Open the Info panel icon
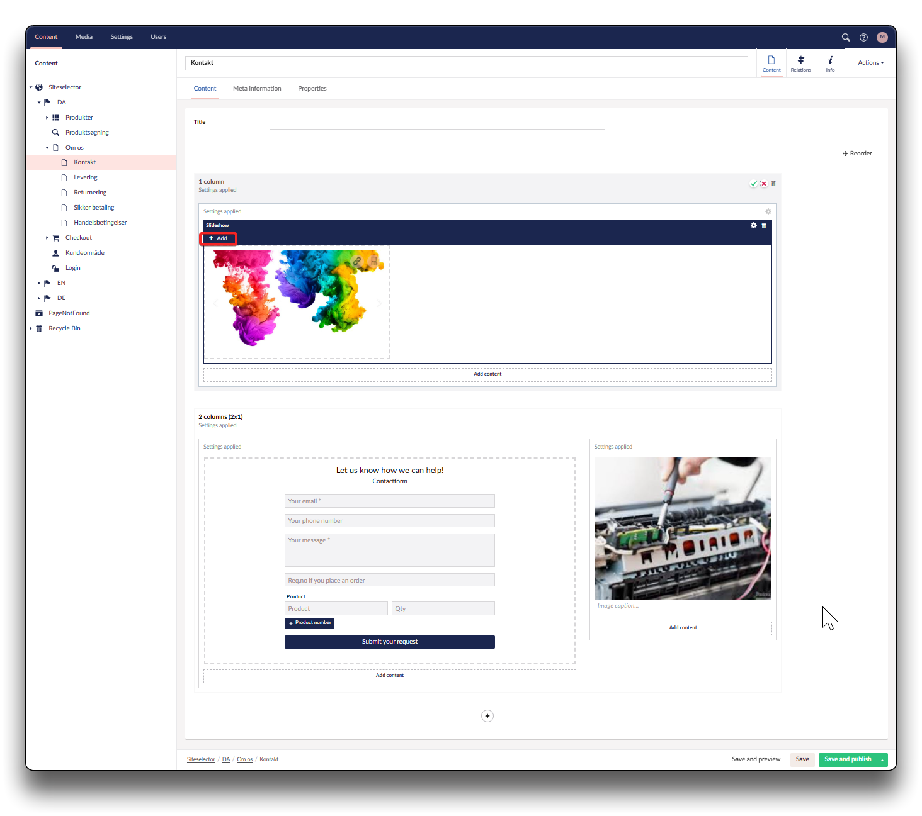This screenshot has height=816, width=922. coord(830,64)
